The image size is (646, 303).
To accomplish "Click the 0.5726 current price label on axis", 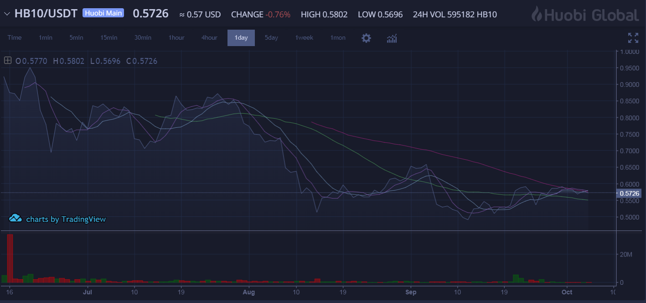I will pyautogui.click(x=630, y=193).
